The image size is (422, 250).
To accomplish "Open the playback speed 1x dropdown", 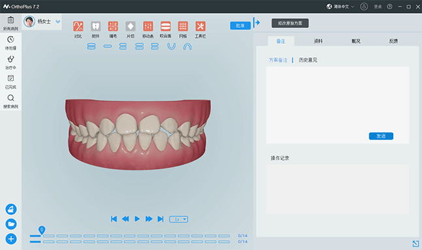I will [x=178, y=219].
